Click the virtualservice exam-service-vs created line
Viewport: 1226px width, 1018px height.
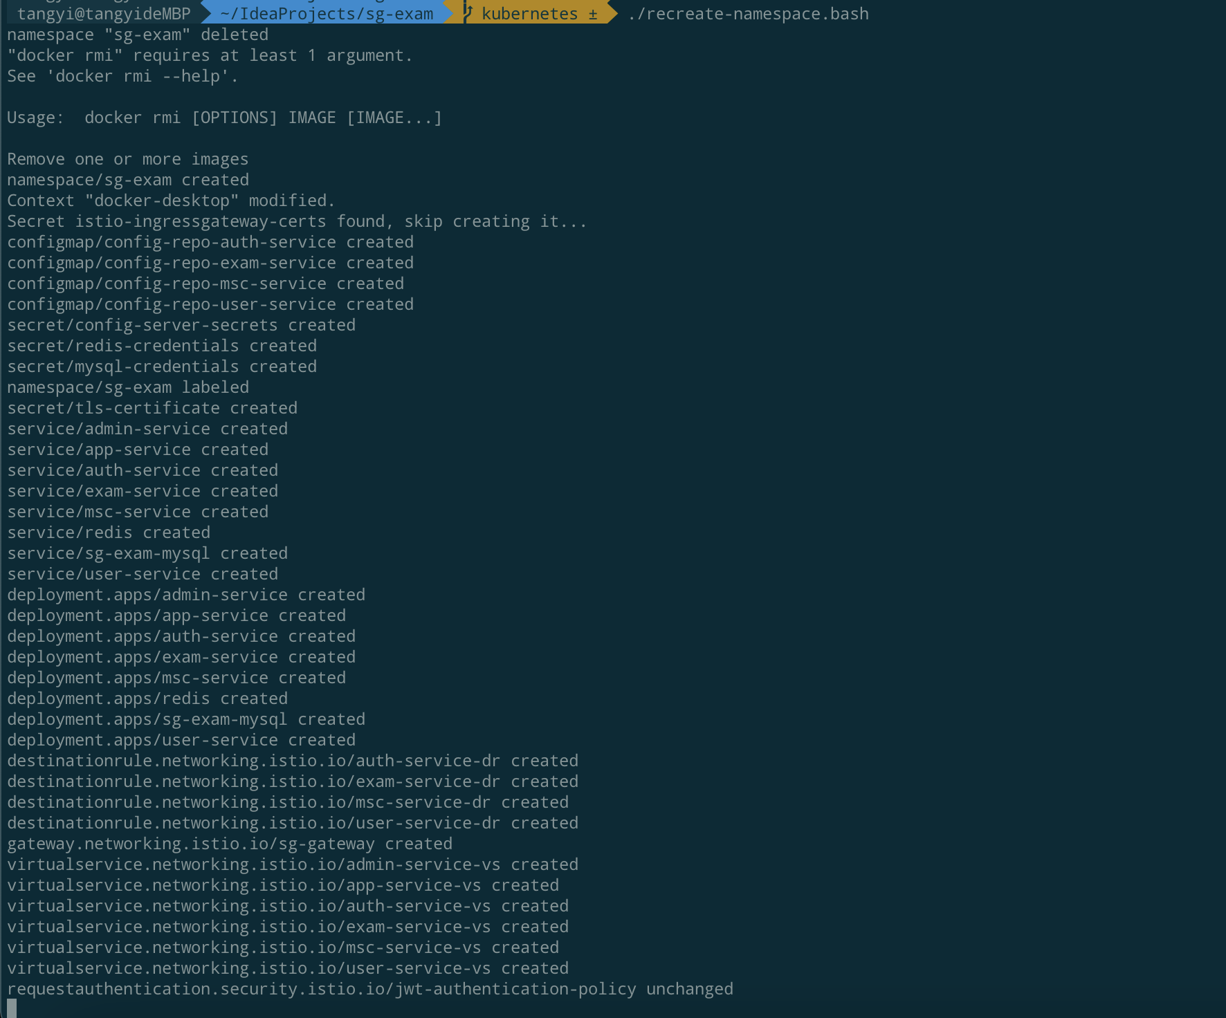point(288,927)
